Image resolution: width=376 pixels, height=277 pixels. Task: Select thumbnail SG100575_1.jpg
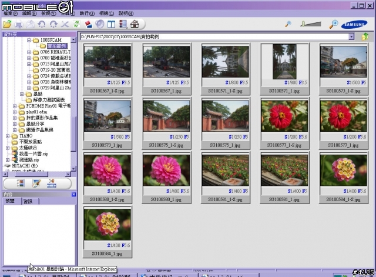point(226,124)
